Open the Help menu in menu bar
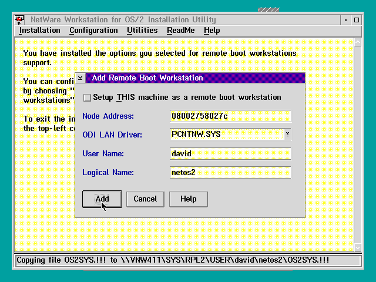The image size is (376, 282). (211, 31)
